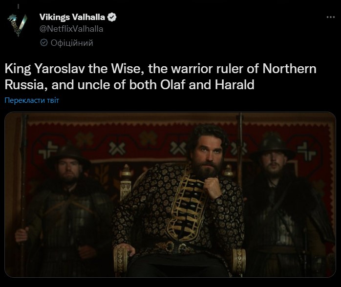
Task: Open the @NetflixValhalla handle link
Action: [x=71, y=29]
